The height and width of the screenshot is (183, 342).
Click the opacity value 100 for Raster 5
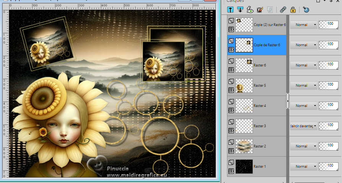pyautogui.click(x=330, y=84)
